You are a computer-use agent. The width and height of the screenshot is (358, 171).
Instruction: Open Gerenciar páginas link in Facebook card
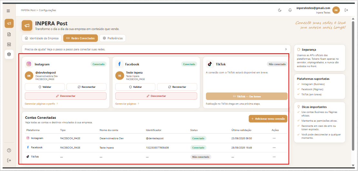(x=127, y=104)
